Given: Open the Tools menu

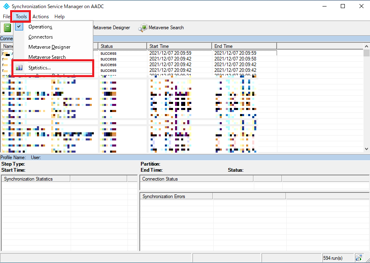Looking at the screenshot, I should pyautogui.click(x=21, y=17).
